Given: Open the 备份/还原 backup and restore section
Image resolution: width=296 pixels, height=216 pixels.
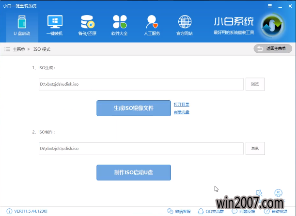Looking at the screenshot, I should (x=87, y=25).
